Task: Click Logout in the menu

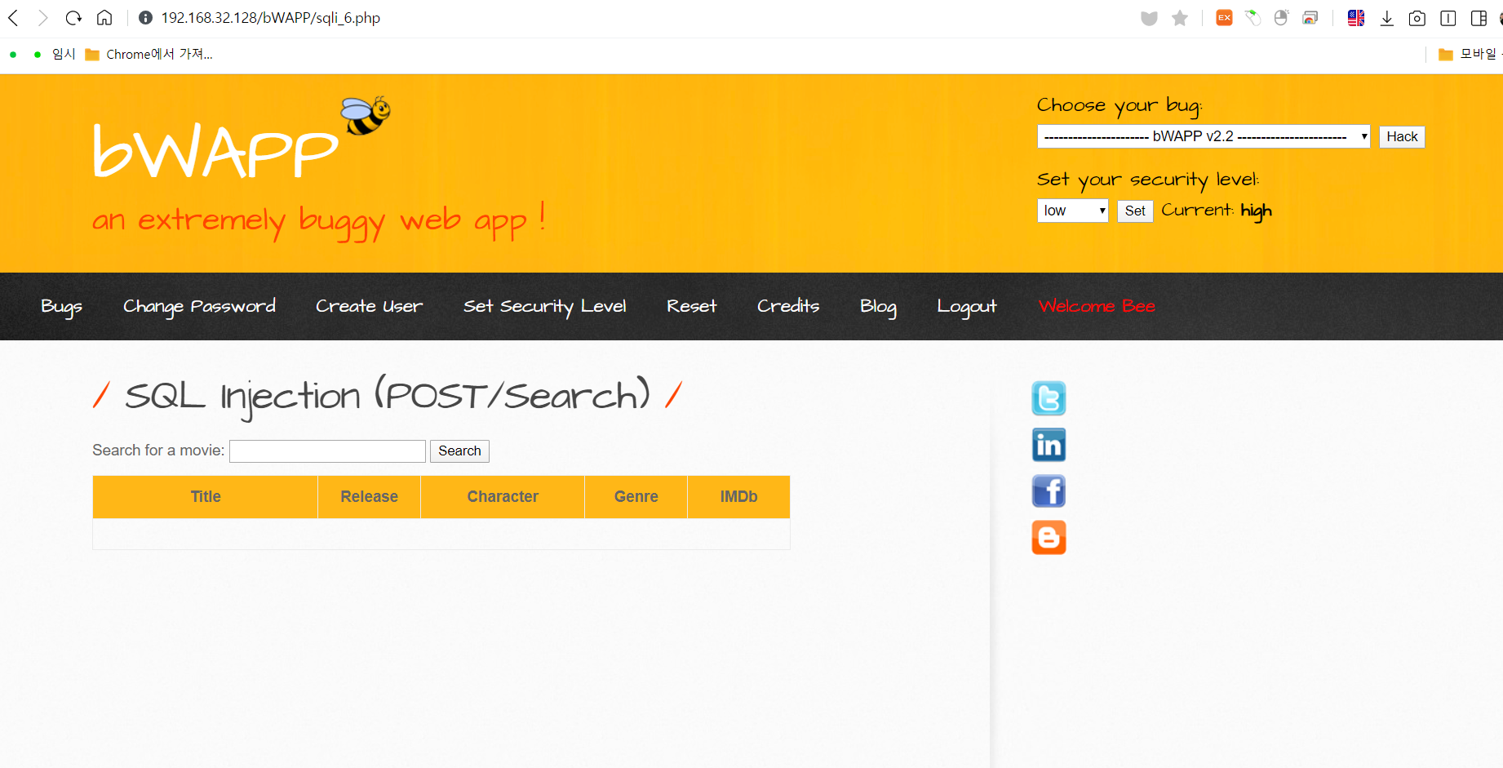Action: [x=966, y=306]
